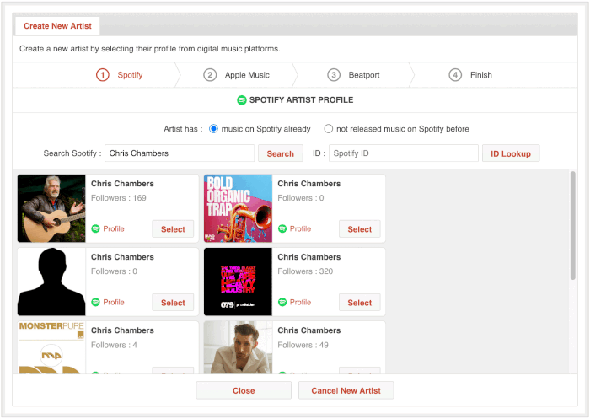Go to the Spotify wizard step
590x419 pixels.
[120, 75]
